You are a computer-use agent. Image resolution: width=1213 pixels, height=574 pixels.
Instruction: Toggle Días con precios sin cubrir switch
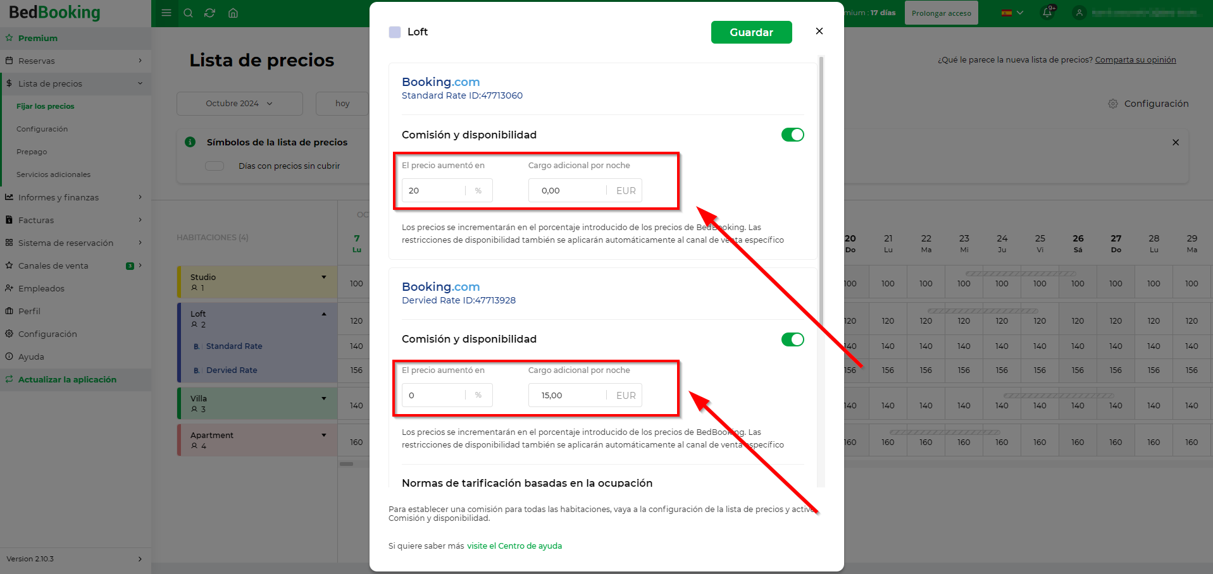point(215,166)
